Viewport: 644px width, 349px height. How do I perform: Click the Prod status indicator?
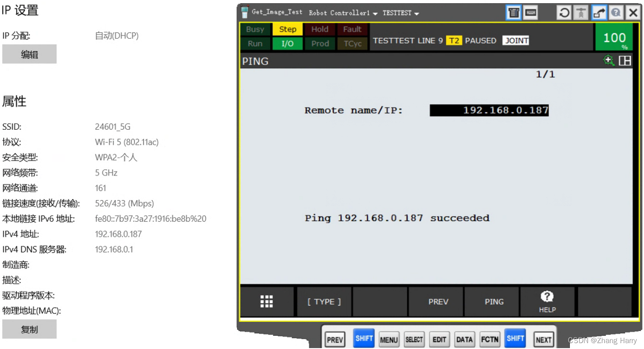[x=320, y=44]
